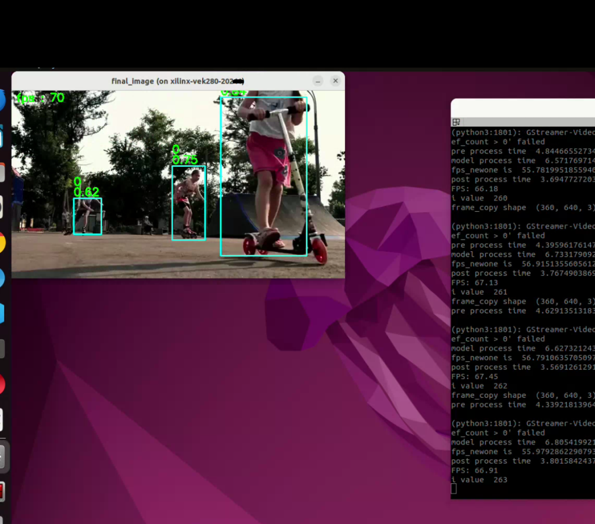This screenshot has width=595, height=524.
Task: Click the white terminal window title bar
Action: (x=523, y=108)
